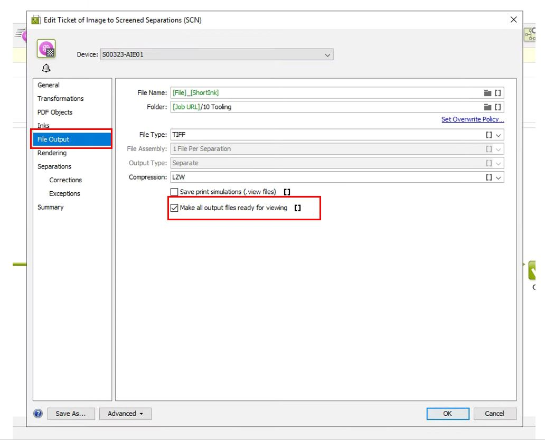Insert SmartName into the File Name field
Viewport: 545px width, 440px height.
[499, 92]
